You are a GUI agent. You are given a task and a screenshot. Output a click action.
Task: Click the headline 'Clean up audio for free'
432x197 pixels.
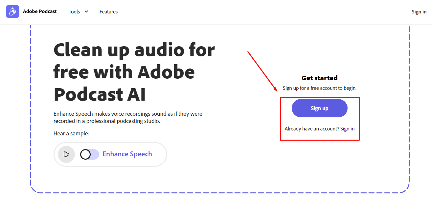coord(134,61)
